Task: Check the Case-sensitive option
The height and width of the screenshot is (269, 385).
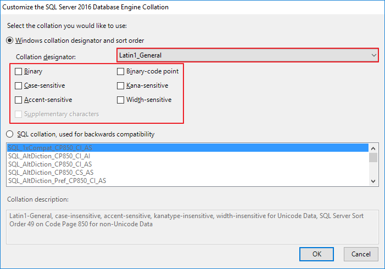Action: 19,86
